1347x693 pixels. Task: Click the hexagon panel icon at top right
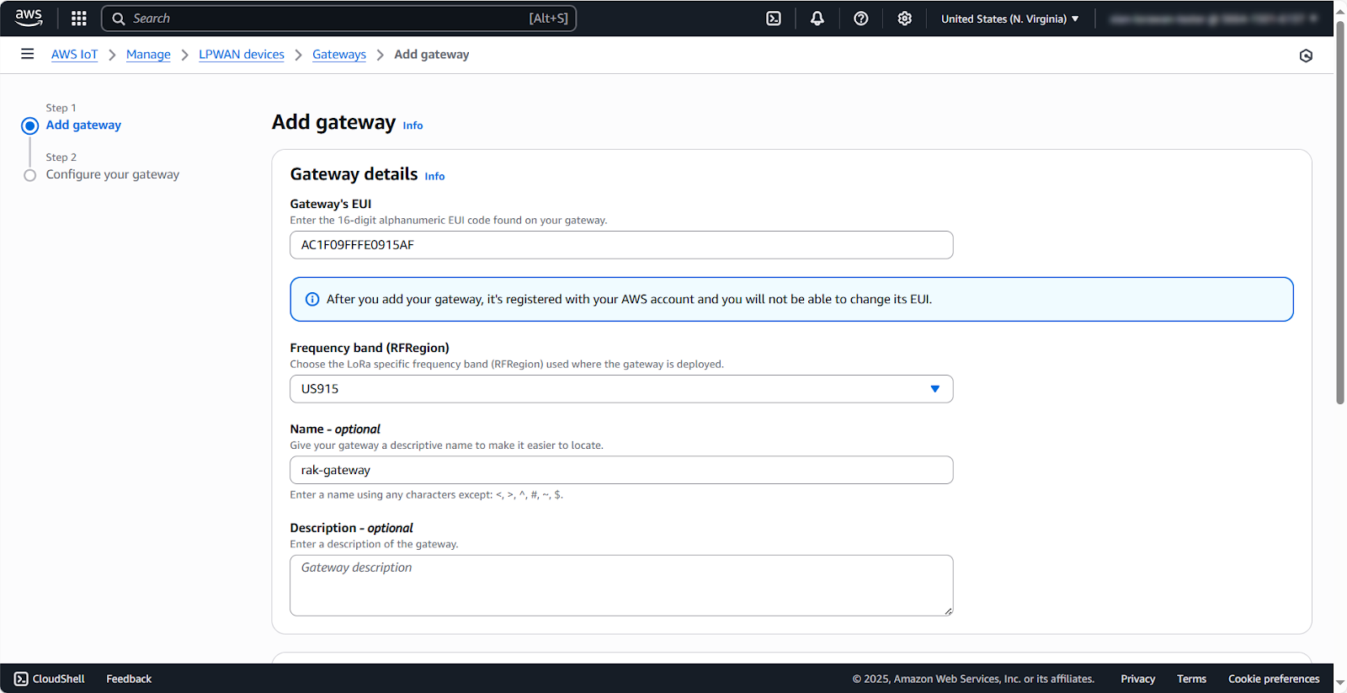tap(1306, 56)
